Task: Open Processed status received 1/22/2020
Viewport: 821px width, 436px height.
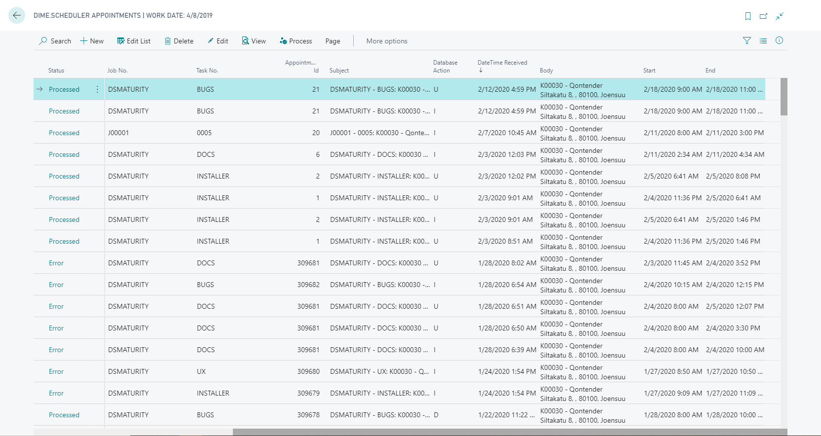Action: (64, 415)
